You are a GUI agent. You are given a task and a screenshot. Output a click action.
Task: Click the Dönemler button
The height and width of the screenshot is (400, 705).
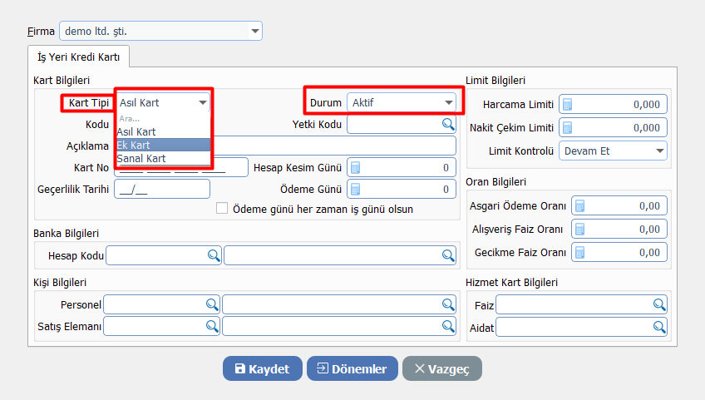tap(352, 369)
